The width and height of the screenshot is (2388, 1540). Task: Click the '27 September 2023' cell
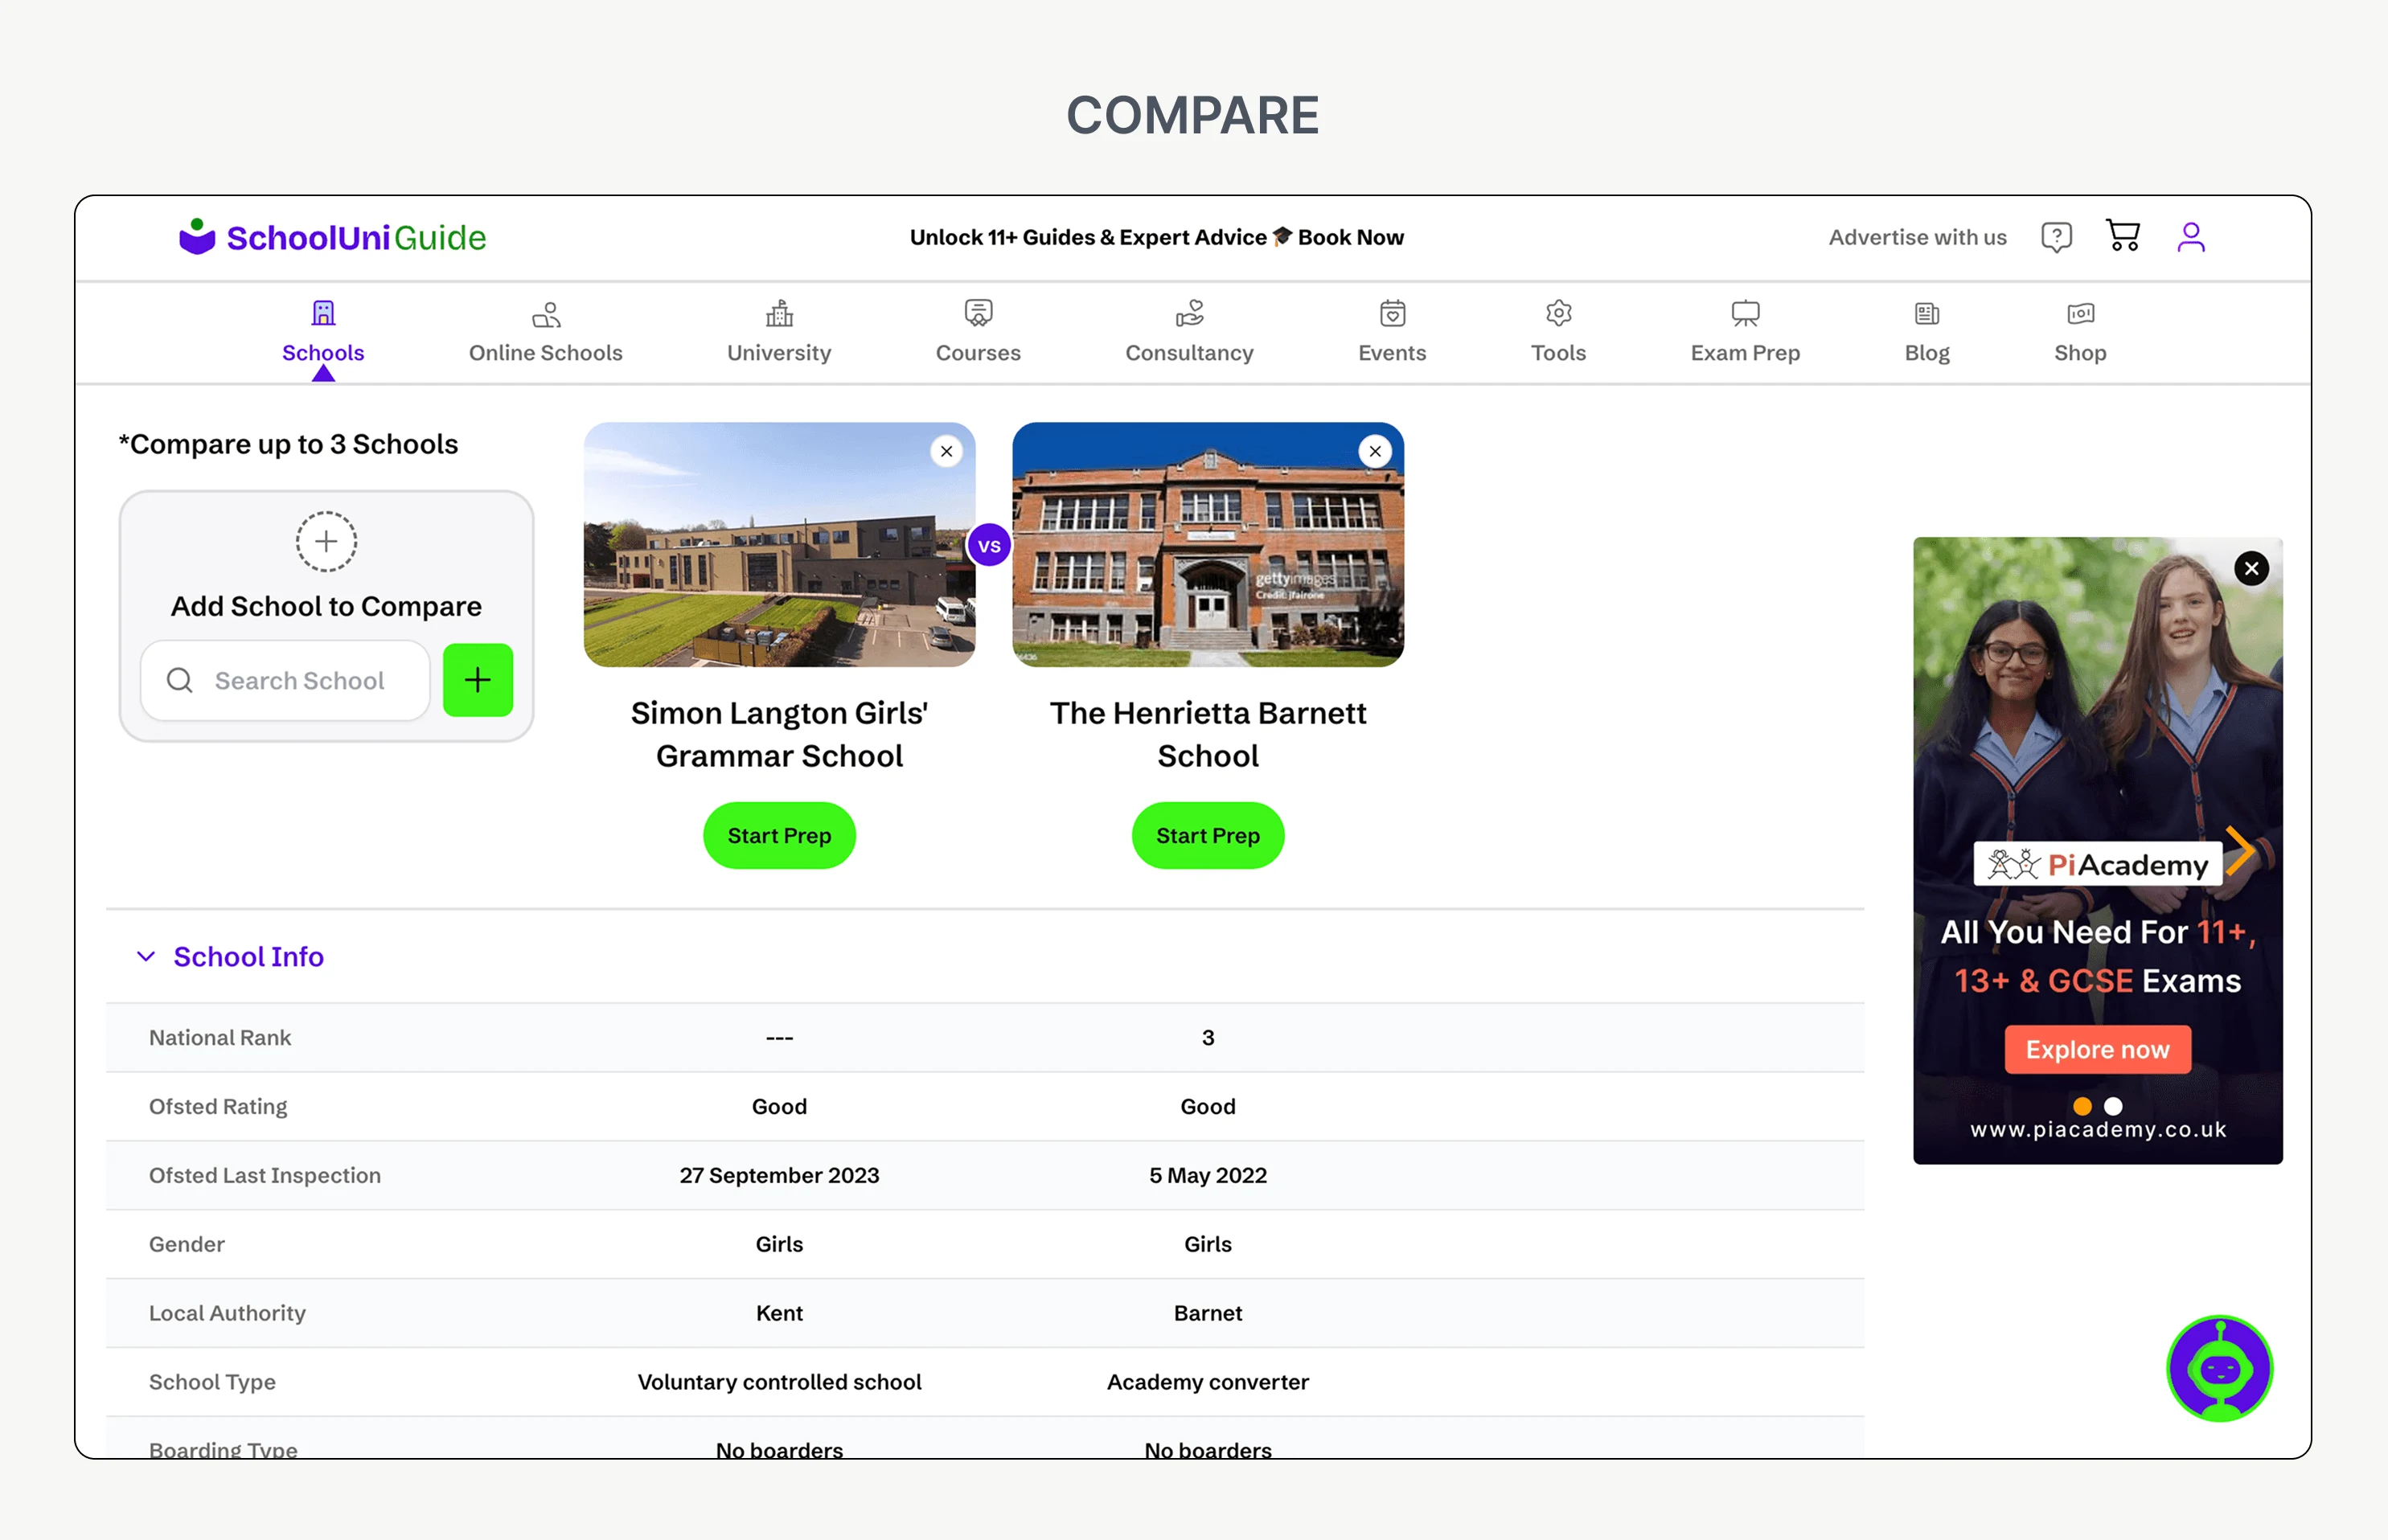tap(779, 1176)
